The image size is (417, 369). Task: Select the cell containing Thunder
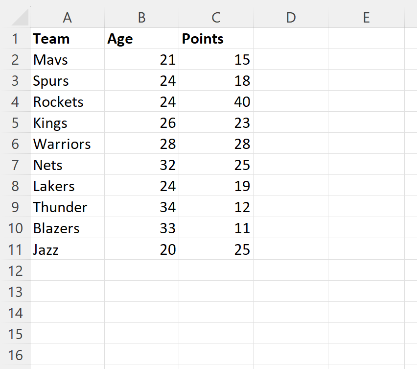tap(67, 207)
